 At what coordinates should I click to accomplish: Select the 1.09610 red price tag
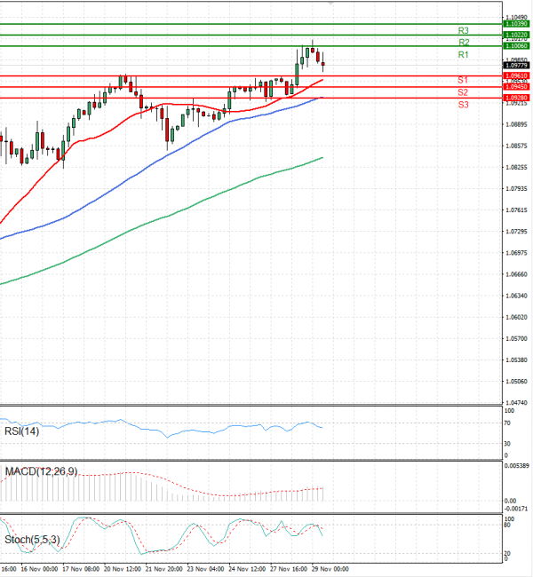[516, 75]
